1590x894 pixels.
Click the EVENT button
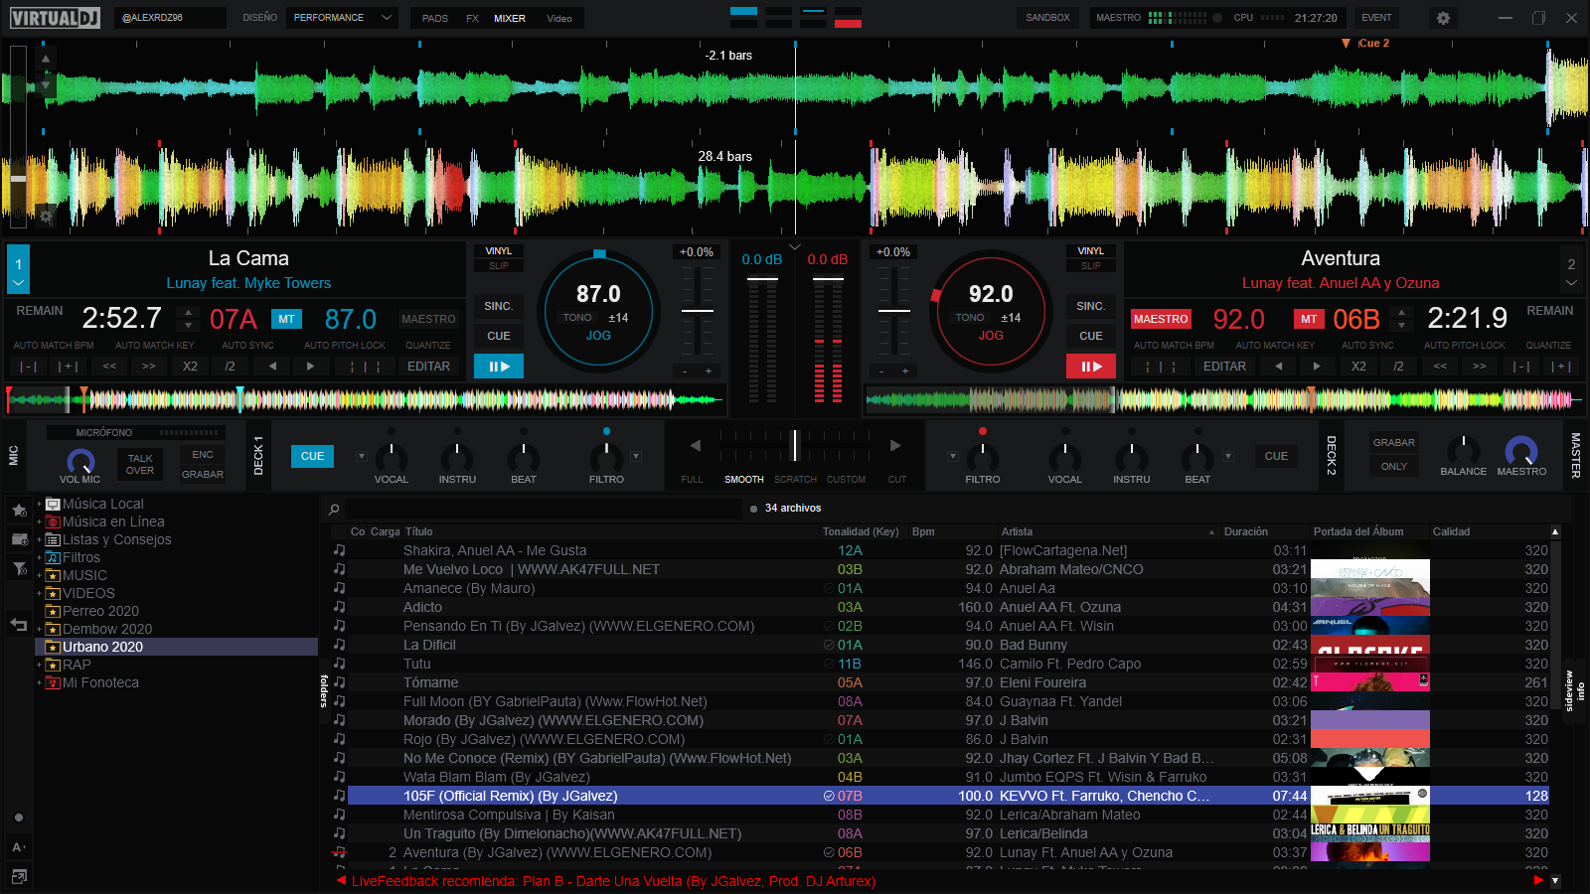pos(1376,18)
